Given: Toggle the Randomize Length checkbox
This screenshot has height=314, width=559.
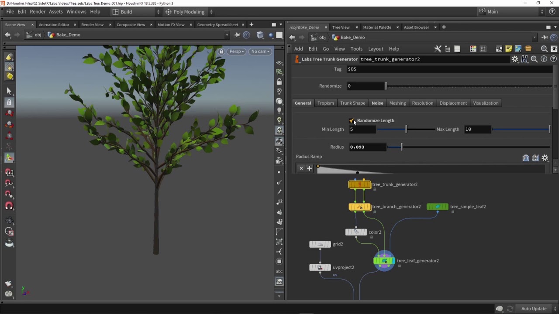Looking at the screenshot, I should (352, 121).
